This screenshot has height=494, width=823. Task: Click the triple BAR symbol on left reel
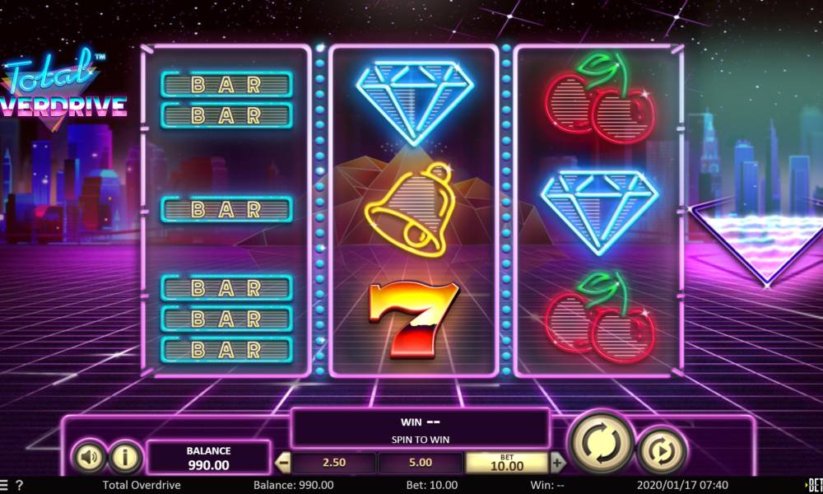coord(226,319)
